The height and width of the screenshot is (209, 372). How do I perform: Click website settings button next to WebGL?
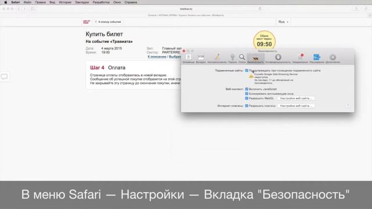coord(296,98)
